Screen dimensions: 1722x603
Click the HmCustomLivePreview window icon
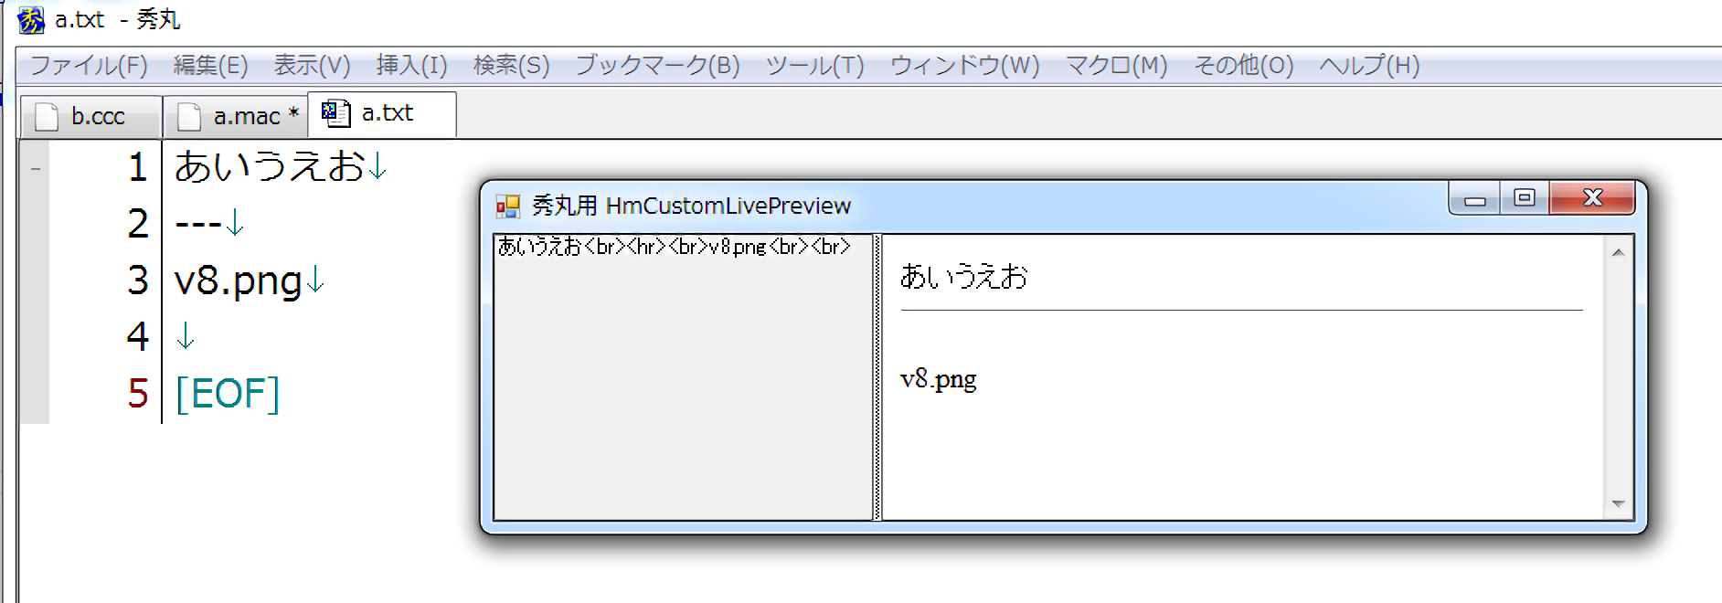(x=507, y=206)
